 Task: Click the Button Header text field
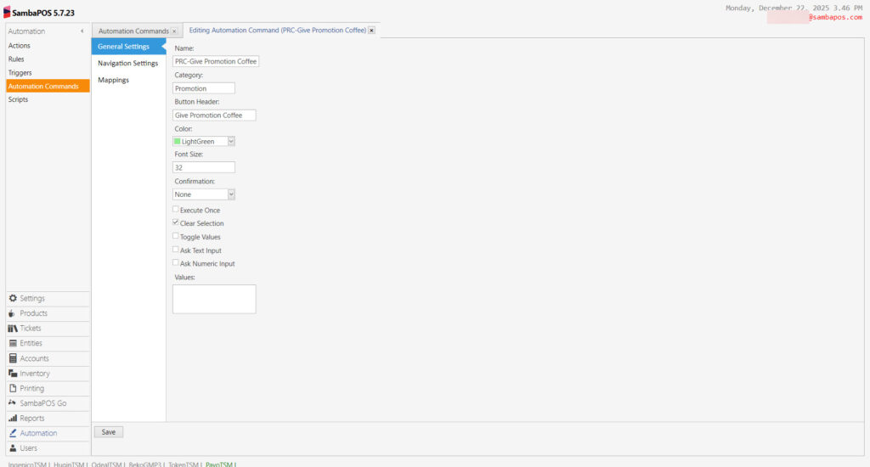(x=214, y=115)
